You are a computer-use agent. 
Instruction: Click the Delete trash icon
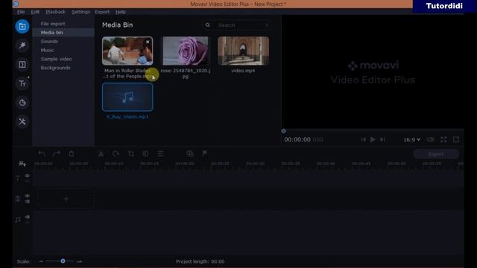pyautogui.click(x=72, y=154)
